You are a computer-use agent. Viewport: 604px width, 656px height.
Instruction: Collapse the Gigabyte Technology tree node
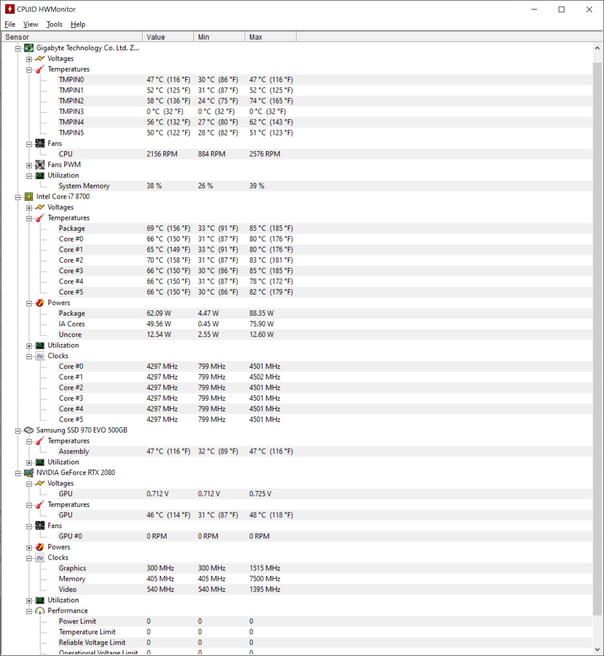(x=18, y=48)
